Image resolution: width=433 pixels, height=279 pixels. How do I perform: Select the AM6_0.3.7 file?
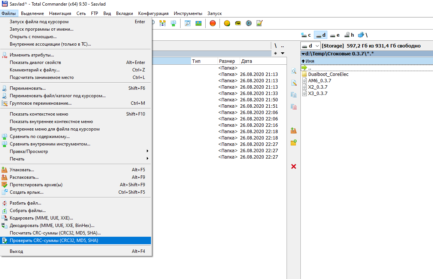tap(320, 80)
